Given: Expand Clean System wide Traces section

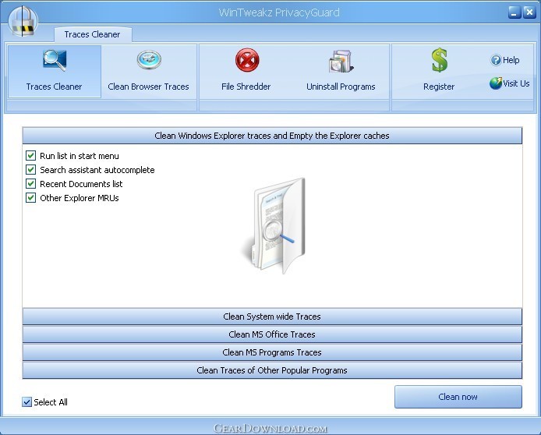Looking at the screenshot, I should click(x=272, y=317).
